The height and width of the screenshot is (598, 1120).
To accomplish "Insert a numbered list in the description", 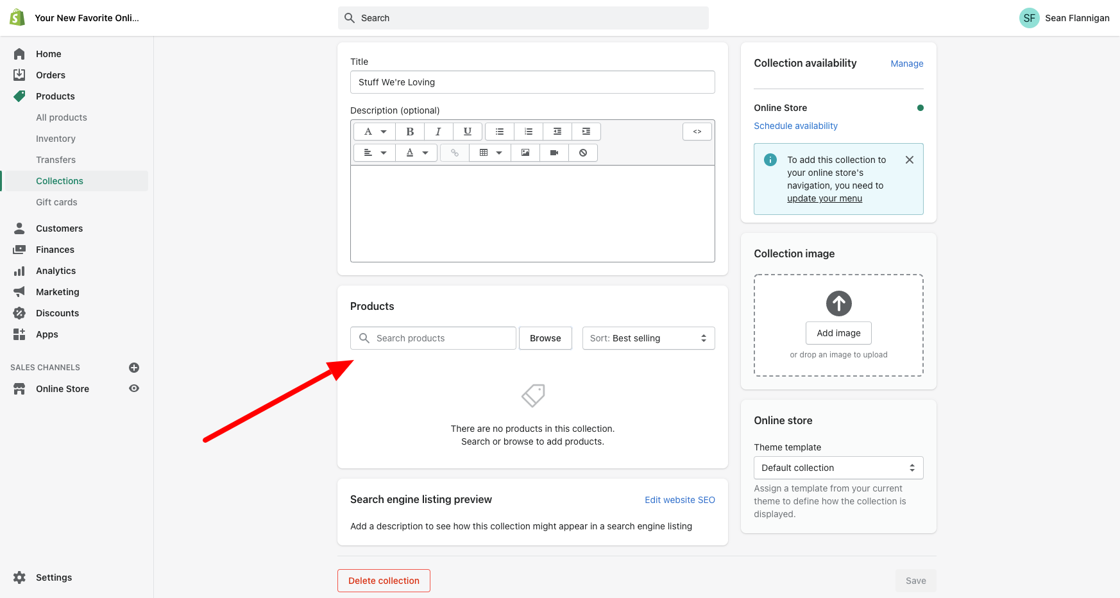I will 528,131.
